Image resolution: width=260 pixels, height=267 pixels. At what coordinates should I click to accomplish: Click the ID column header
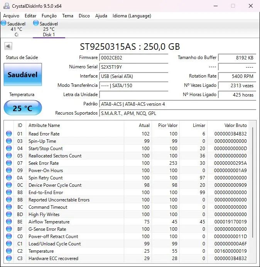tap(20, 125)
